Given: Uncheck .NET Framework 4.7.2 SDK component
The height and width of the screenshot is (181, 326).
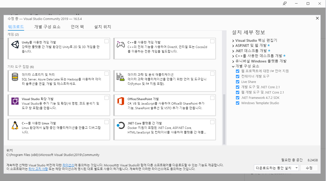Looking at the screenshot, I should pos(237,98).
